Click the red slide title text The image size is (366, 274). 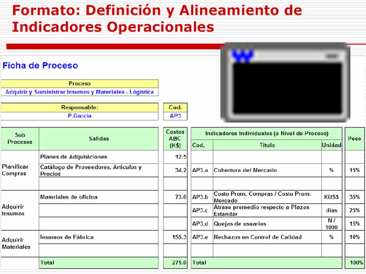(157, 19)
